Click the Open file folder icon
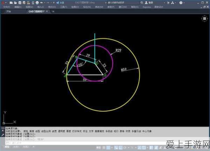 [15, 3]
